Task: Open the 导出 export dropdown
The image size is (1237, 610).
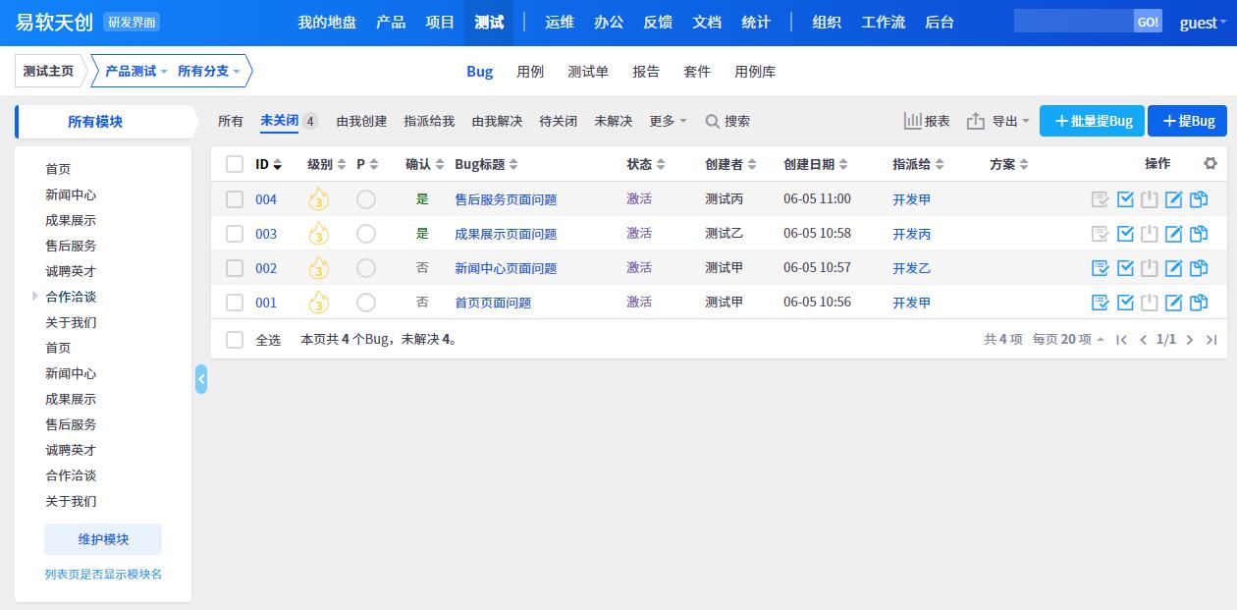Action: coord(998,121)
